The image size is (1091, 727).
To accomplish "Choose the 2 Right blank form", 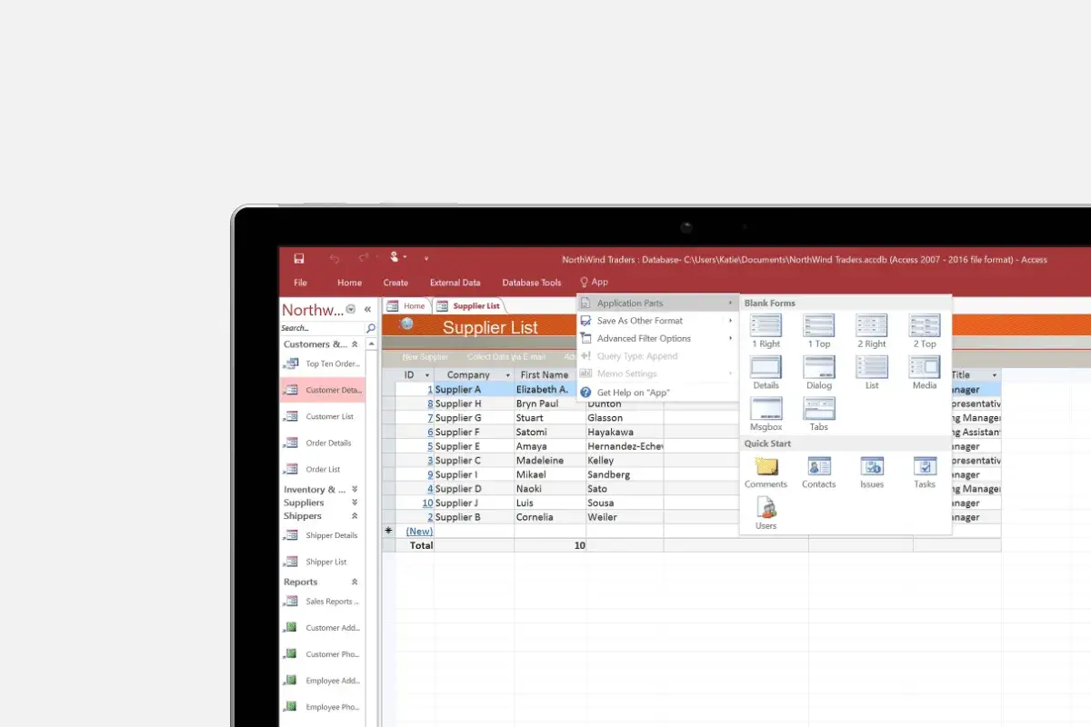I will pos(871,331).
